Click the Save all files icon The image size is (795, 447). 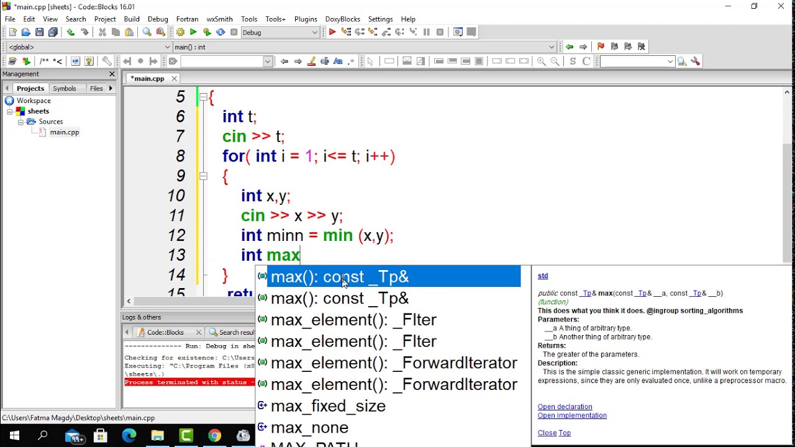point(53,32)
